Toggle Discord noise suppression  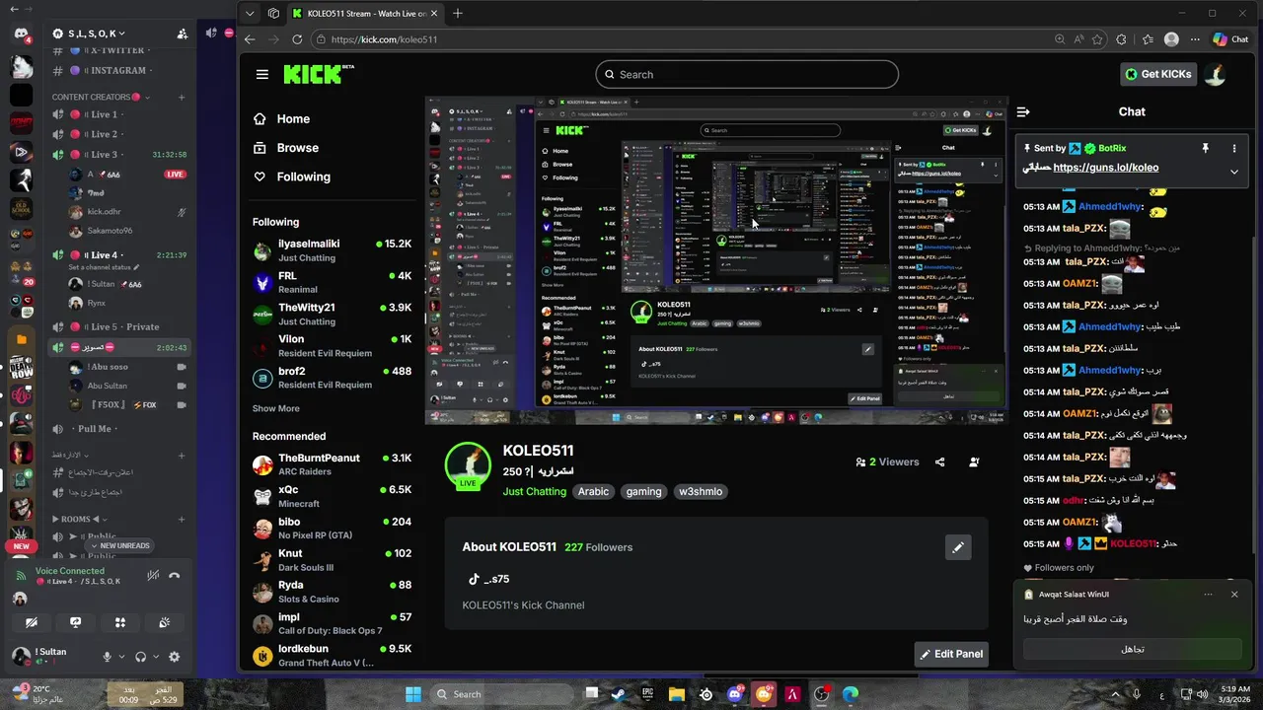[x=153, y=576]
